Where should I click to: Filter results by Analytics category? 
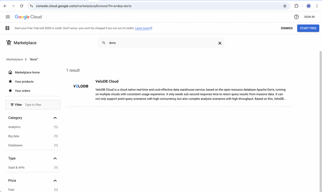14,127
